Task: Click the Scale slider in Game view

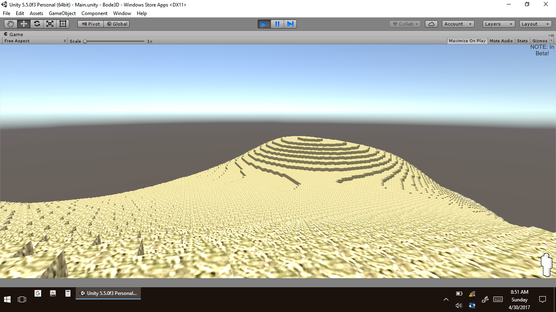Action: (114, 41)
